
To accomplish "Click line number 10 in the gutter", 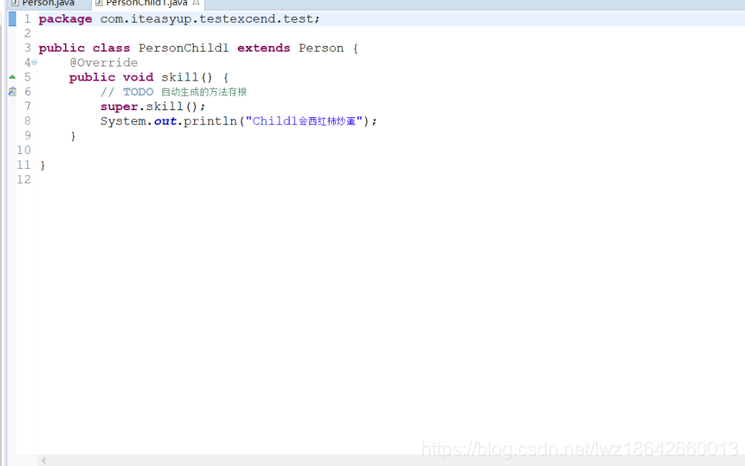I will 24,150.
